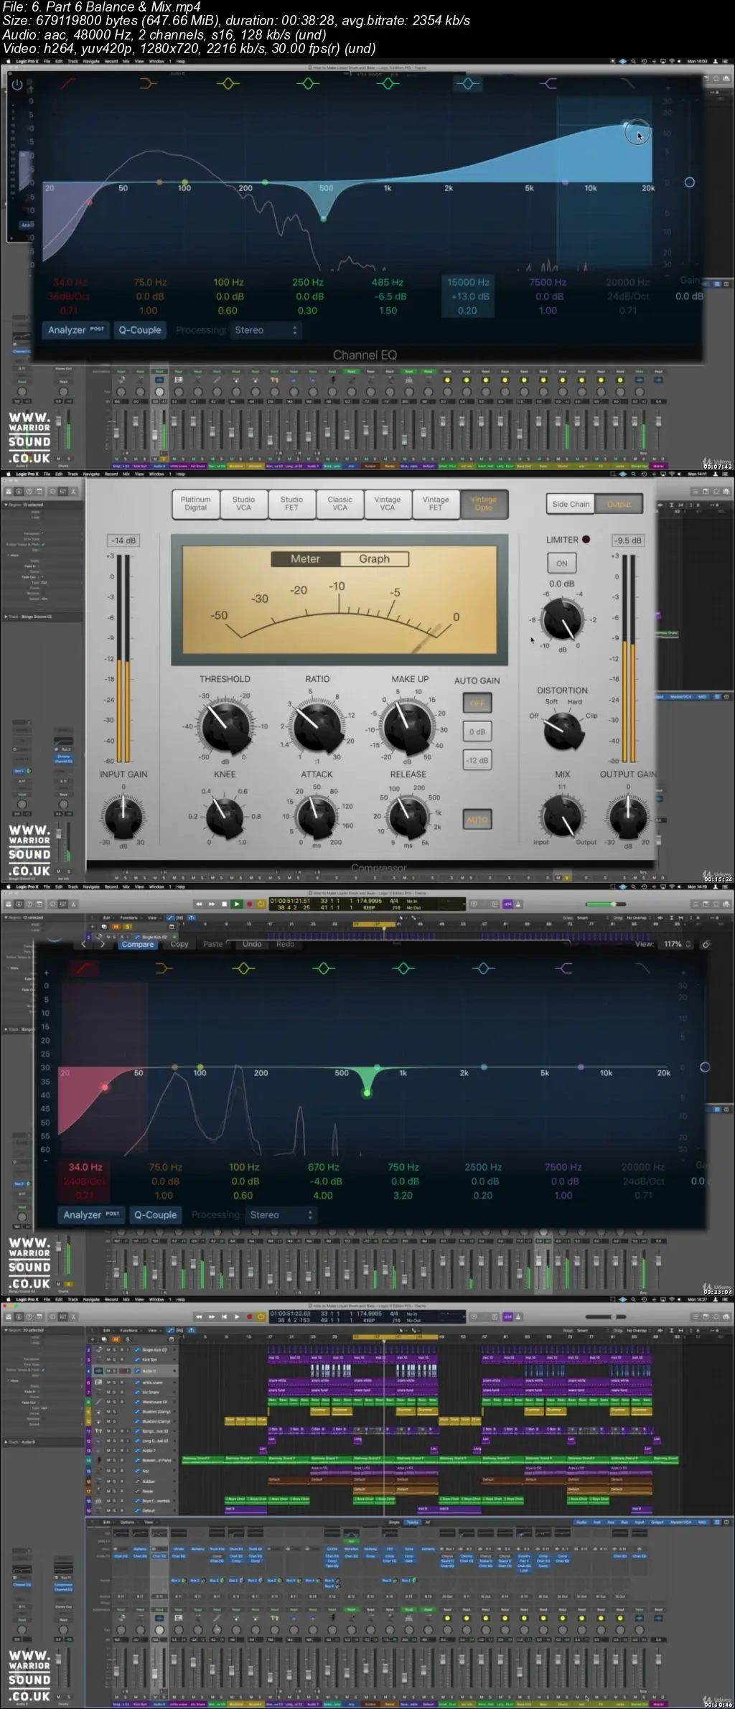Toggle the compressor AUTO release button
This screenshot has width=735, height=1709.
coord(477,819)
